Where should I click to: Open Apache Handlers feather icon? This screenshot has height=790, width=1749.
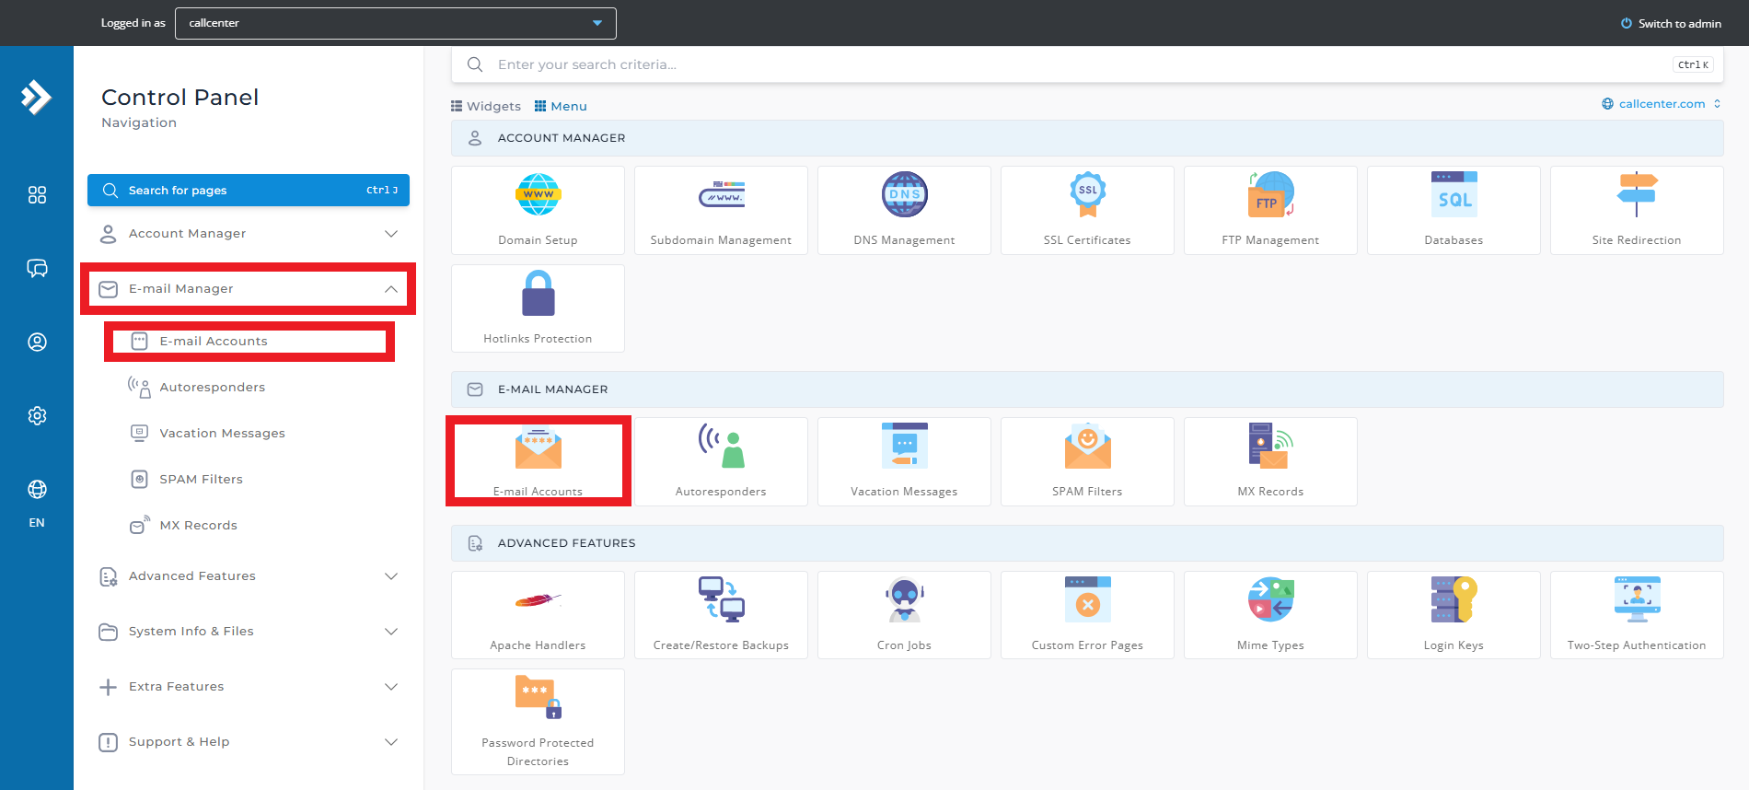[x=538, y=600]
